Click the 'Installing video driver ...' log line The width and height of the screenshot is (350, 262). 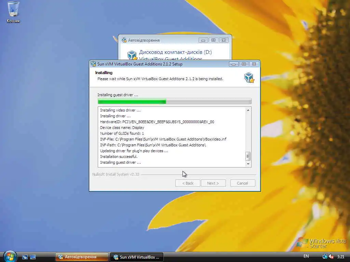[x=120, y=110]
